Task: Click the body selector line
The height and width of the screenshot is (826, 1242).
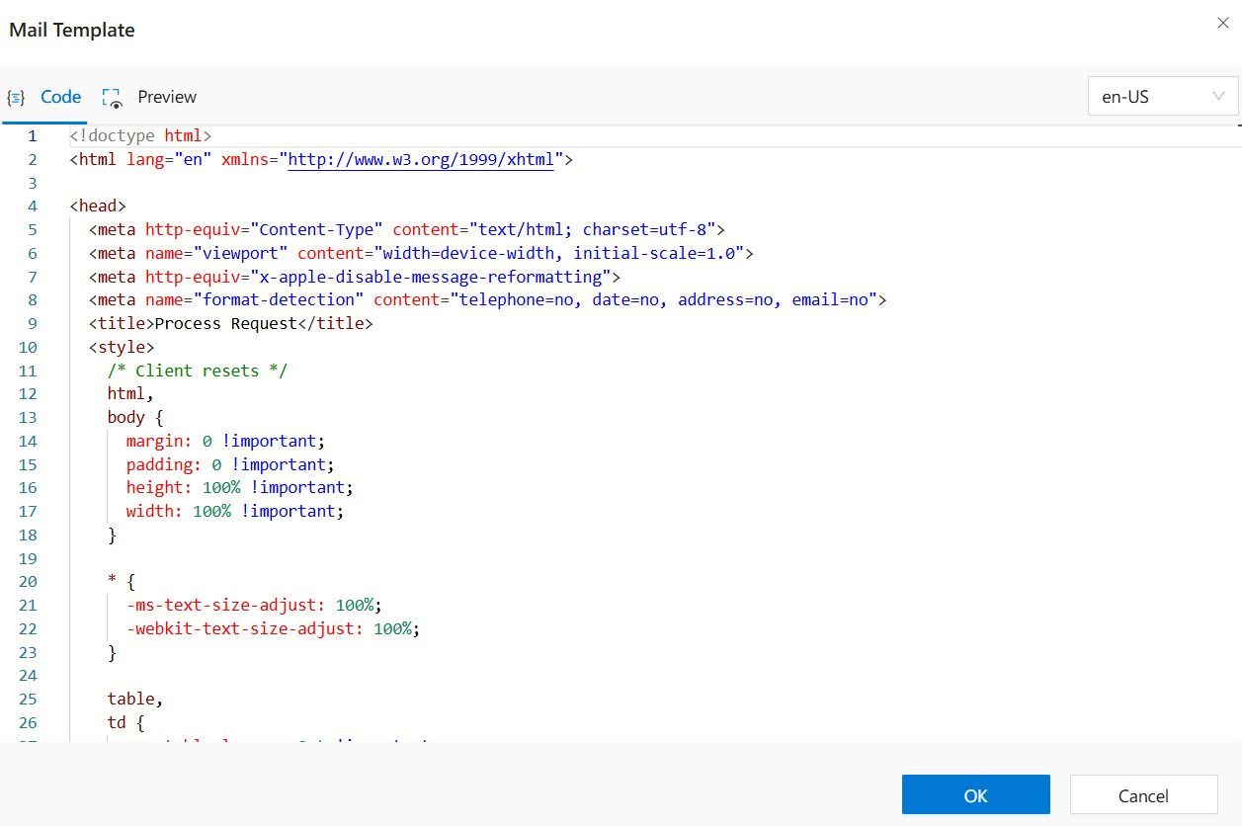Action: (x=135, y=417)
